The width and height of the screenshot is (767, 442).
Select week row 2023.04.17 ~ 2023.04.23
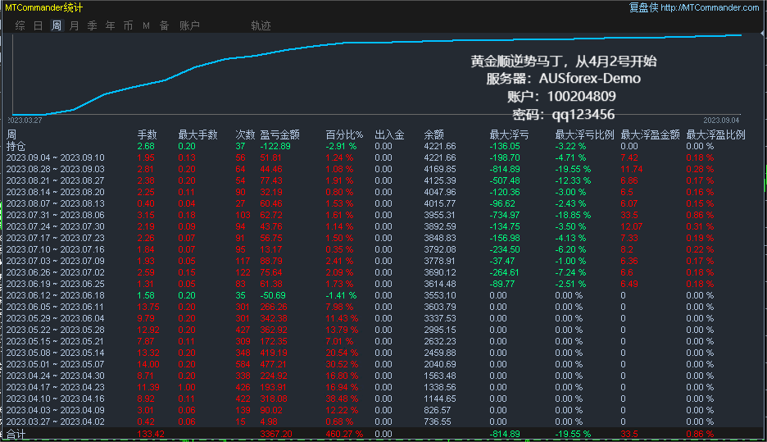pyautogui.click(x=55, y=387)
